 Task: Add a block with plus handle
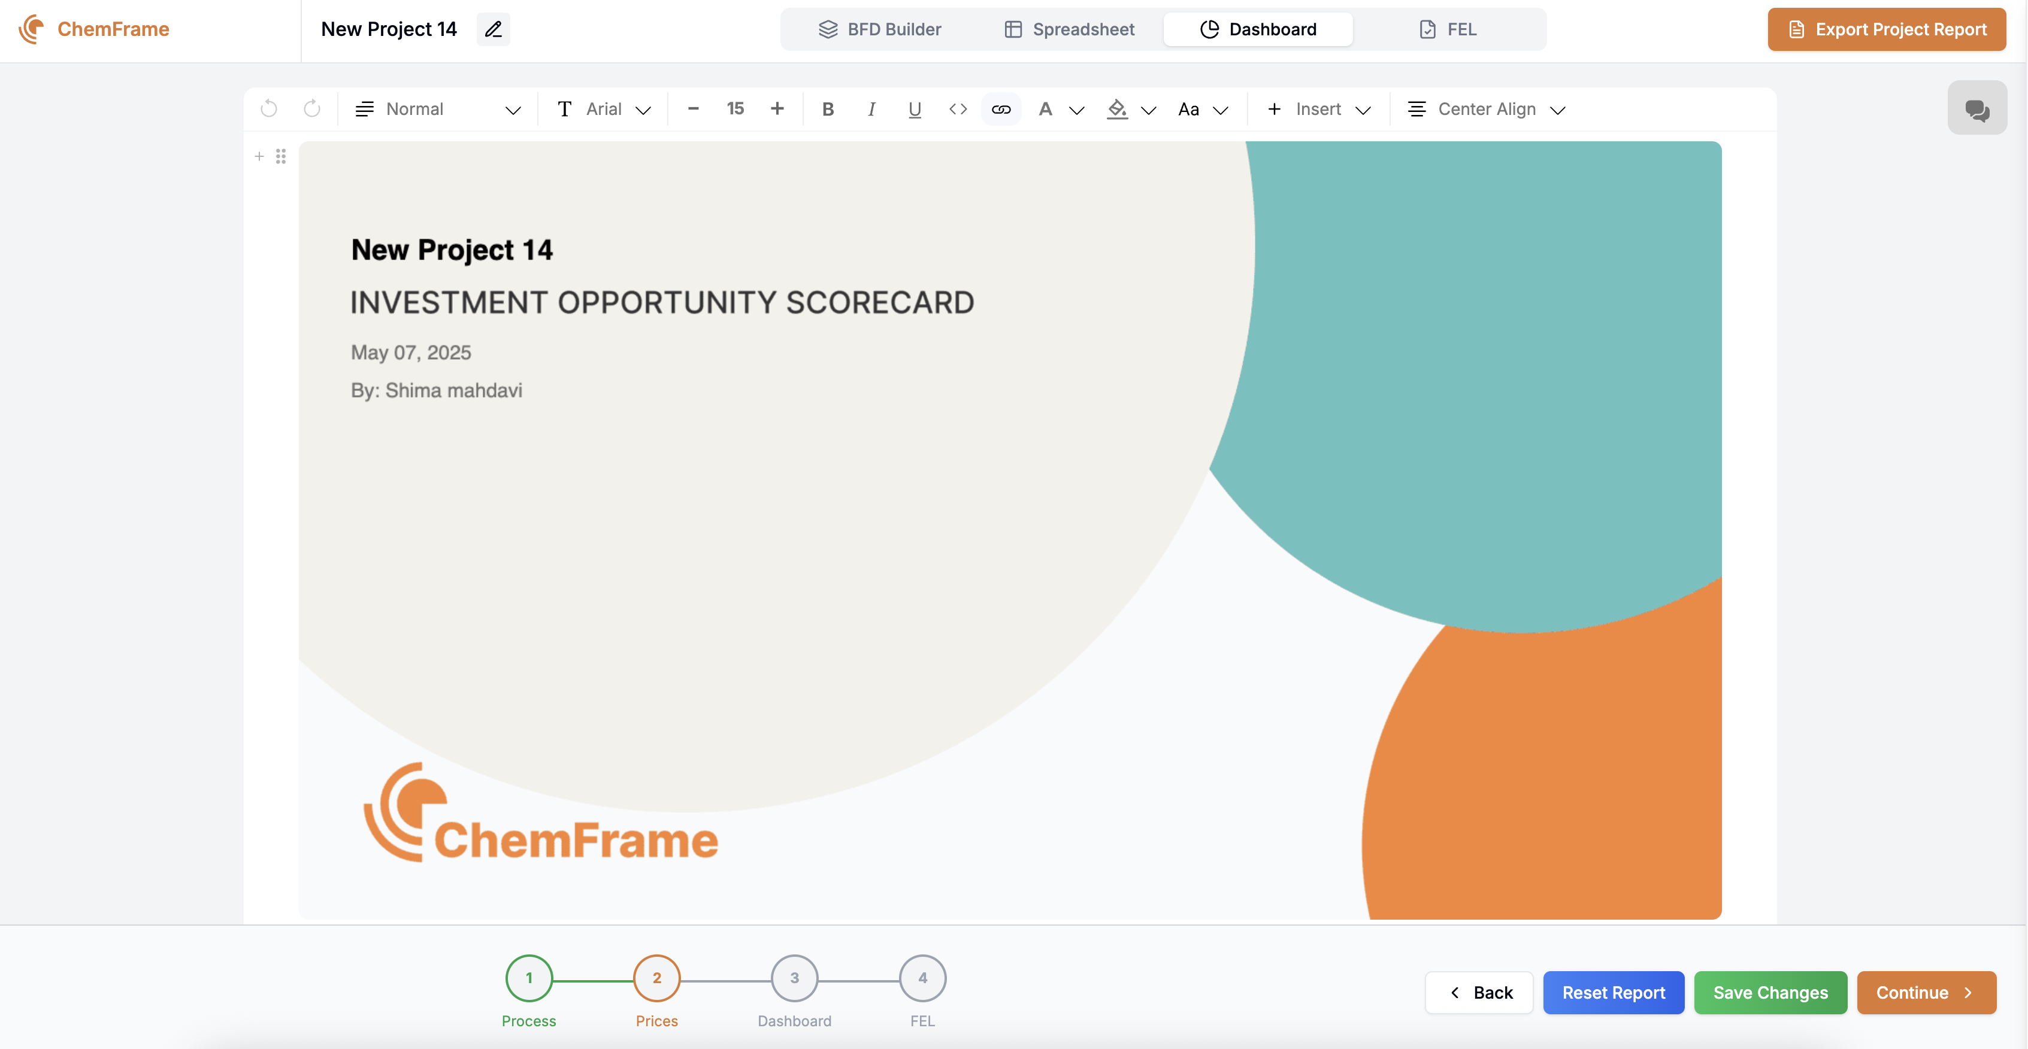pos(259,157)
